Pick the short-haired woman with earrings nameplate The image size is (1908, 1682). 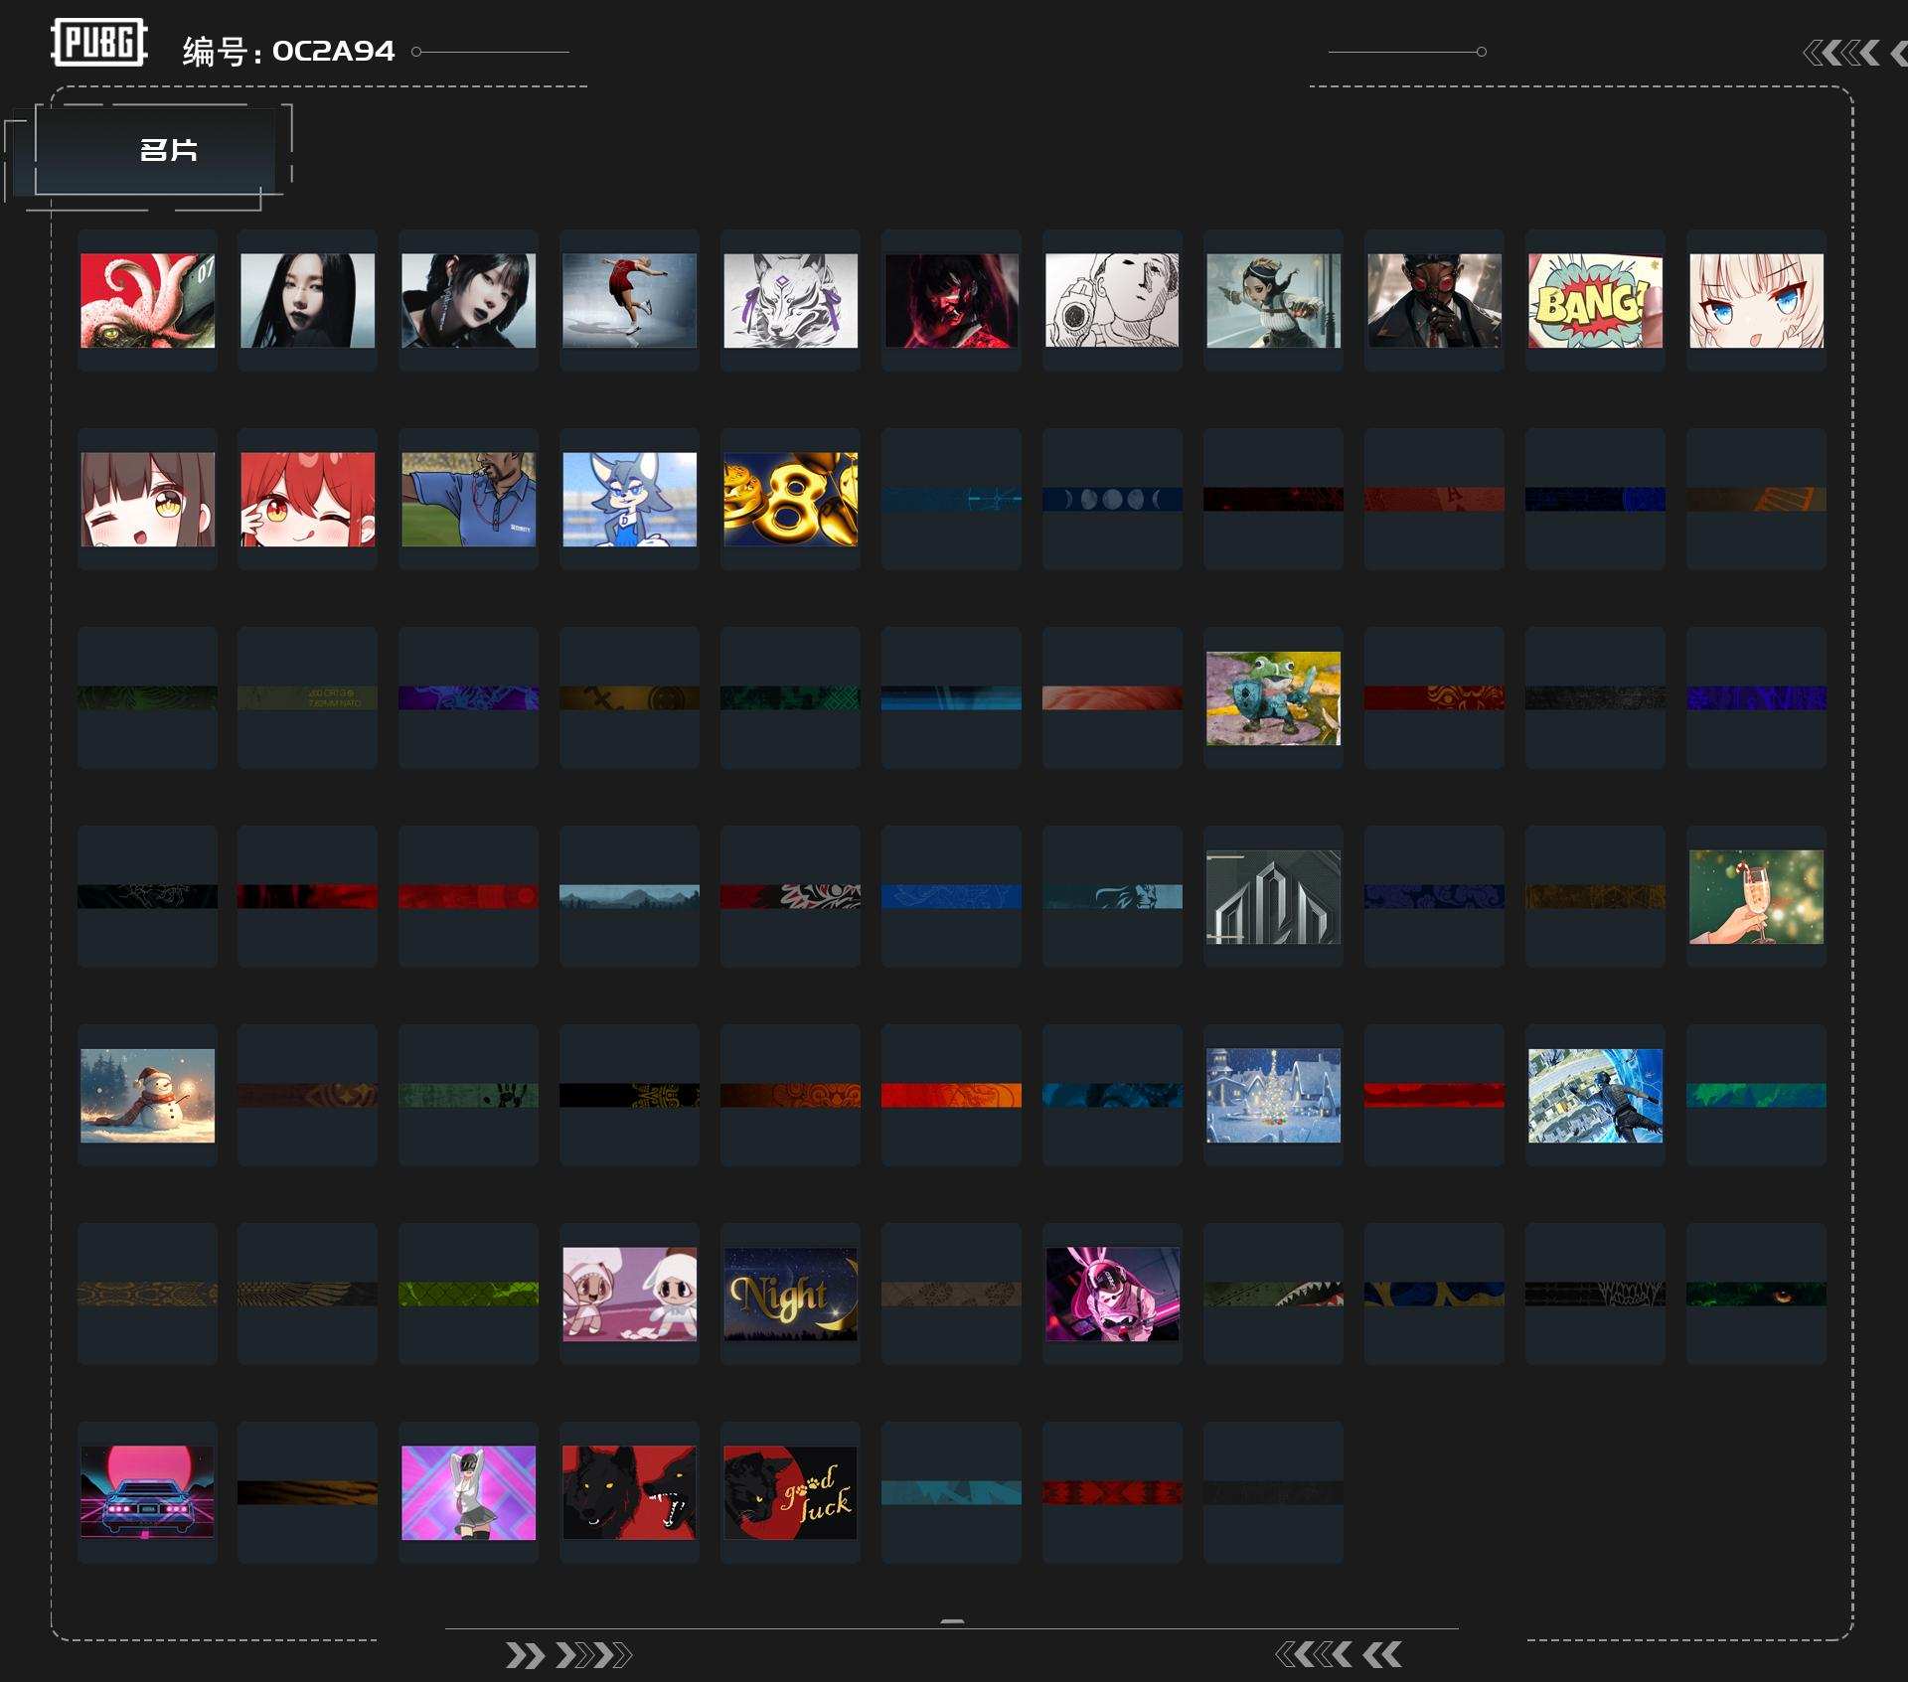click(468, 300)
